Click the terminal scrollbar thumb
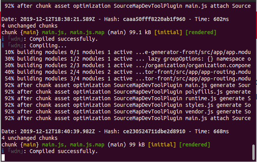 coord(253,152)
